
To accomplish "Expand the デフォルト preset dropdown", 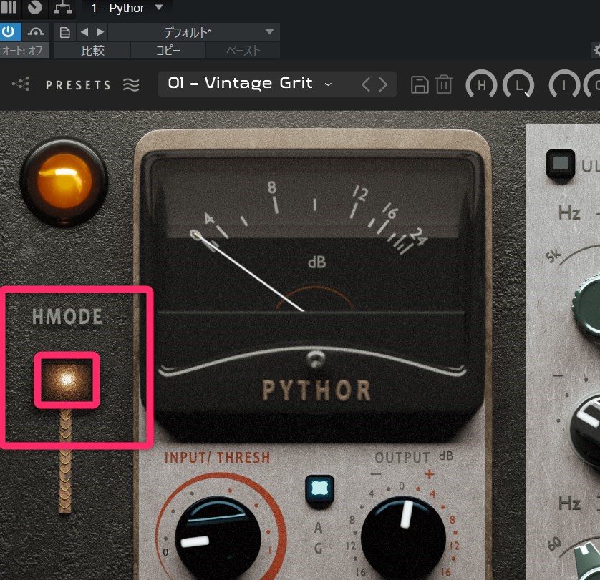I will pyautogui.click(x=269, y=31).
